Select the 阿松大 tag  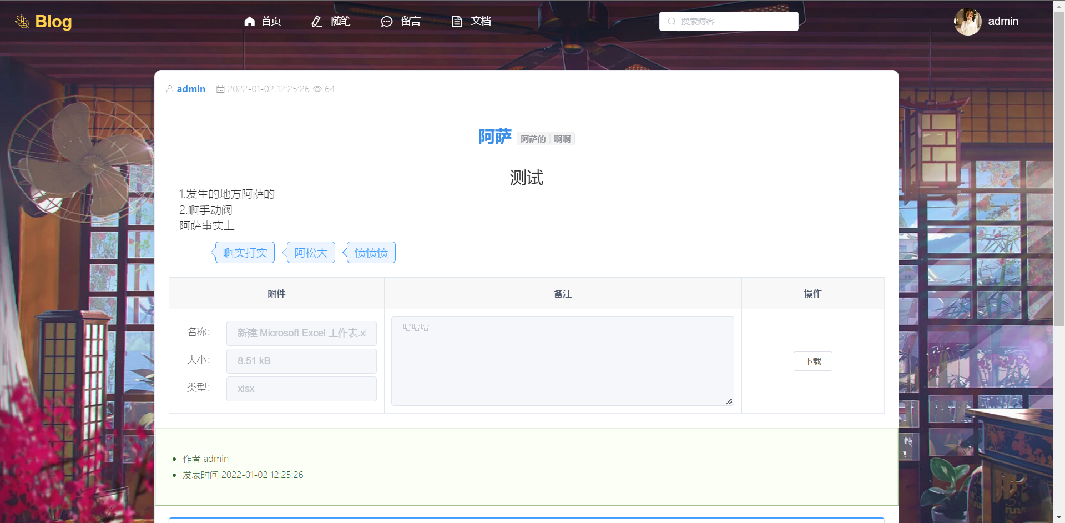pyautogui.click(x=311, y=253)
